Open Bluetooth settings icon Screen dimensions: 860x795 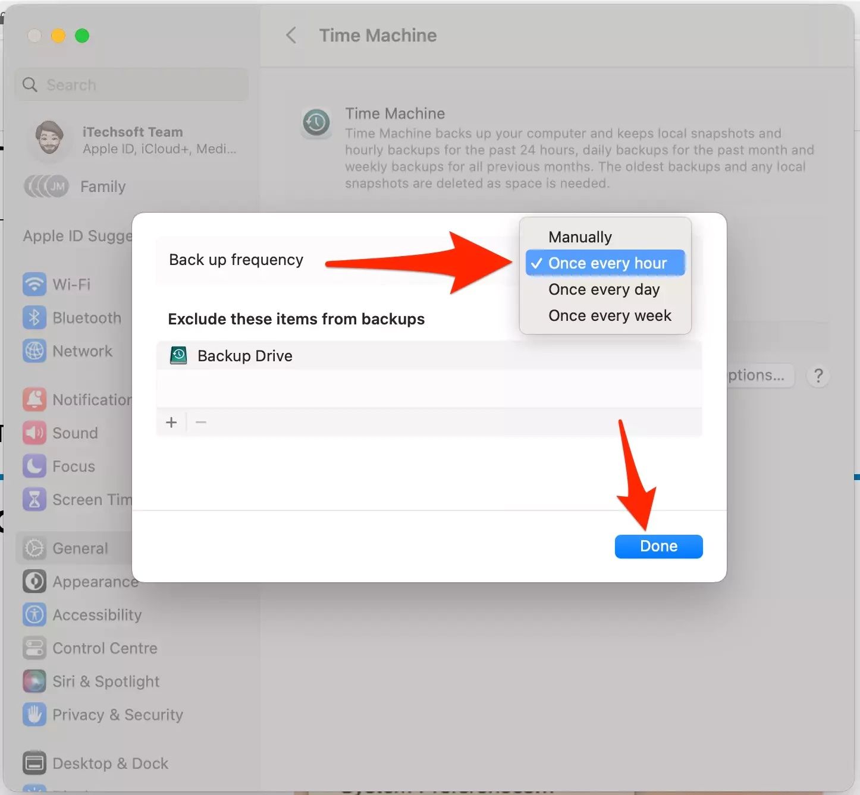tap(34, 318)
